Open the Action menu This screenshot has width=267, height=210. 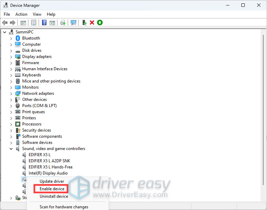coord(21,14)
